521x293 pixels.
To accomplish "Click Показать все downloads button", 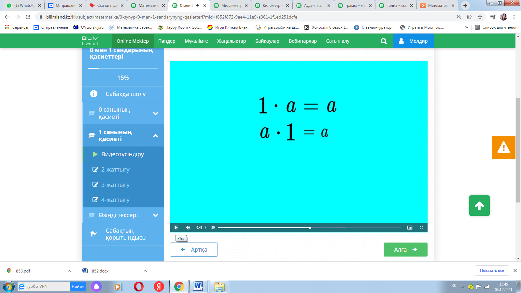I will tap(492, 271).
